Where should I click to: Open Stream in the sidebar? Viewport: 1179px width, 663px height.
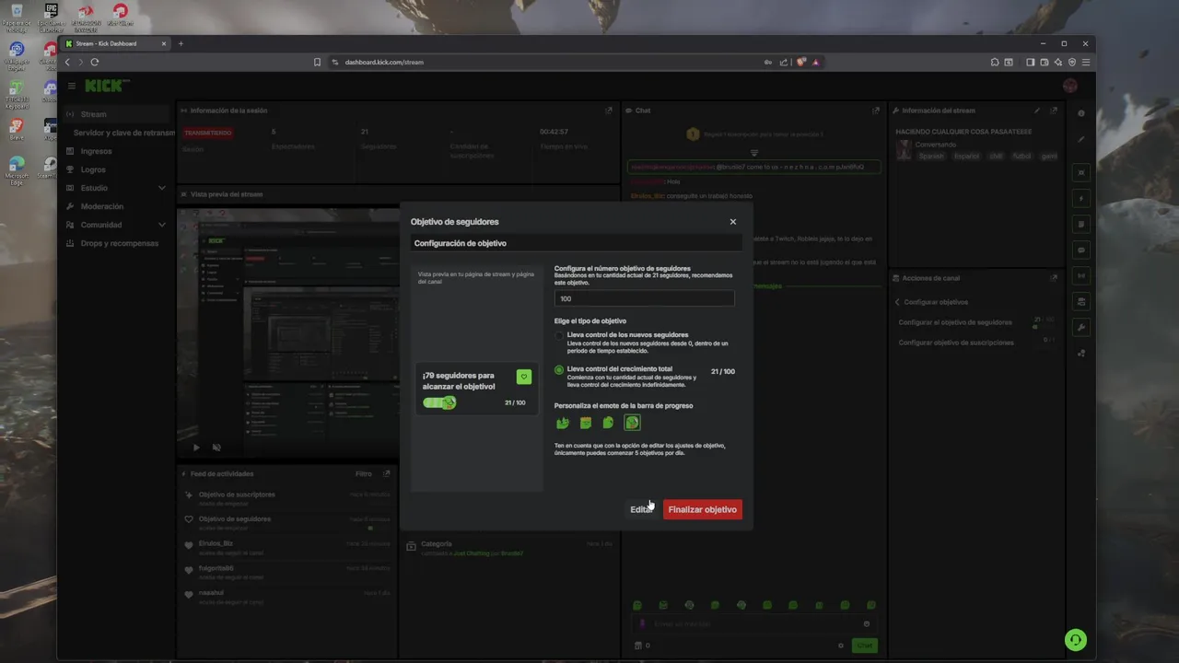pyautogui.click(x=118, y=114)
